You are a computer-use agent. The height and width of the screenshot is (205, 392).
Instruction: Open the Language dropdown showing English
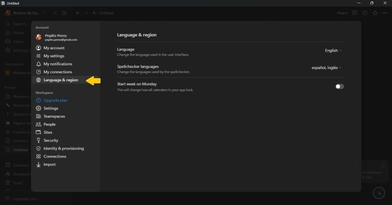coord(333,50)
